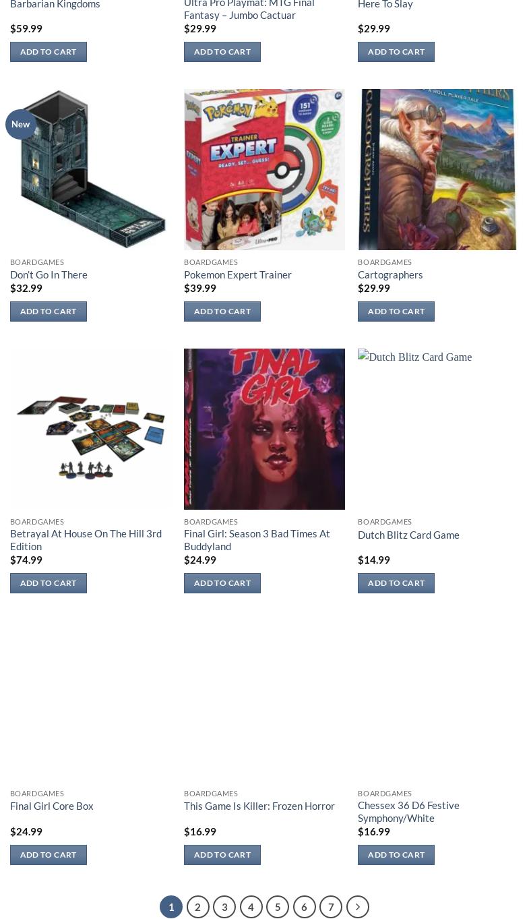Go to page 2 of results

tap(197, 907)
